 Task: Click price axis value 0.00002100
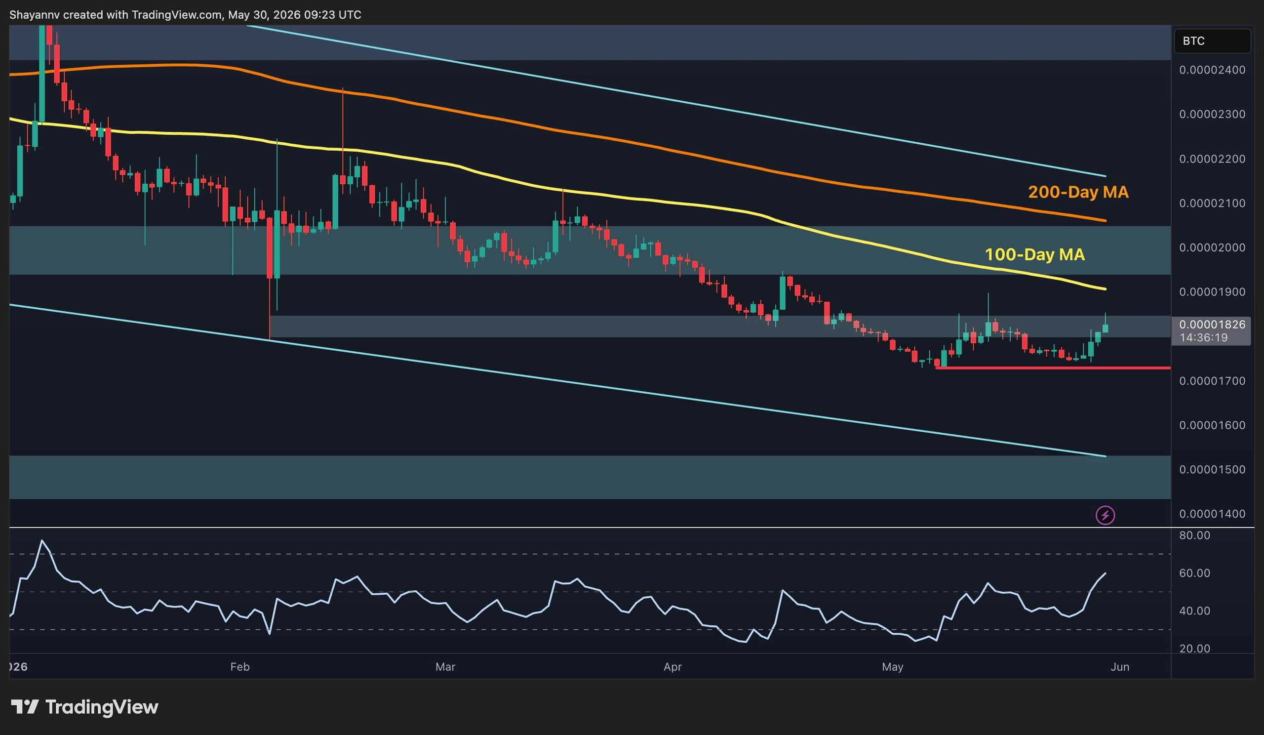[1212, 203]
